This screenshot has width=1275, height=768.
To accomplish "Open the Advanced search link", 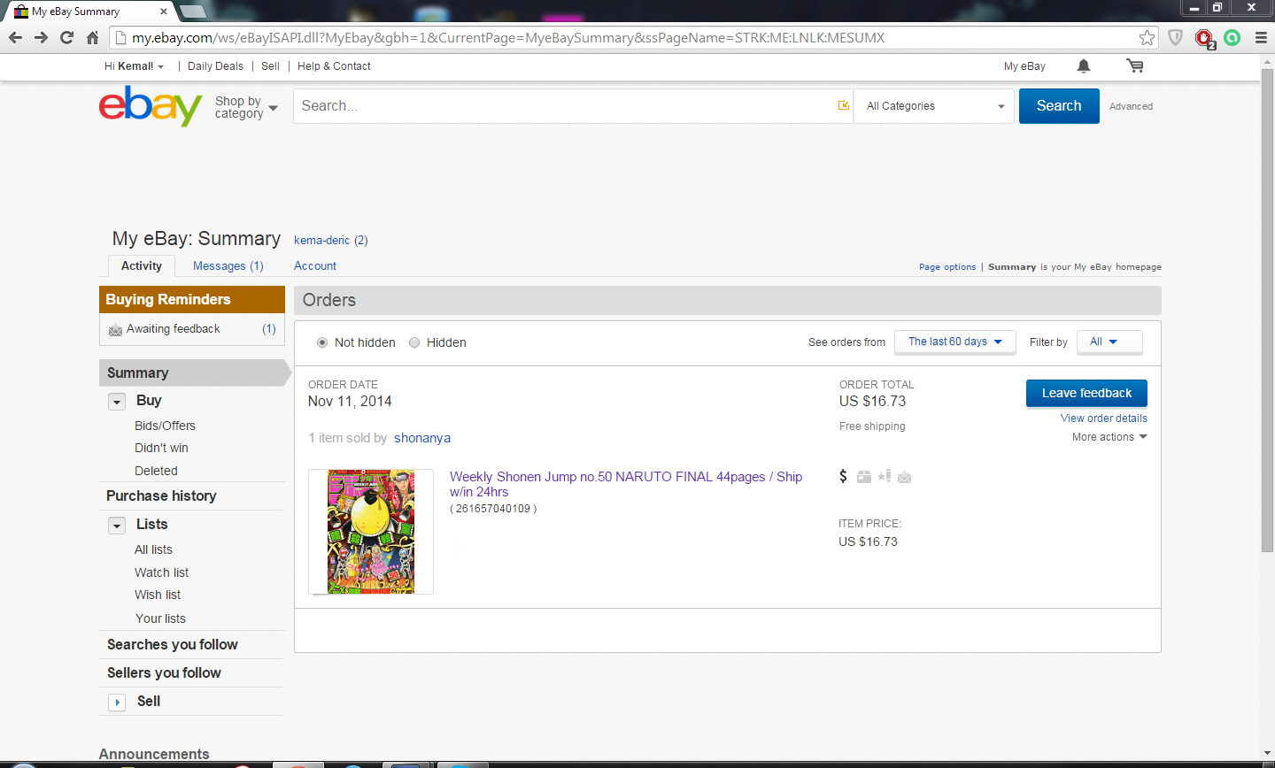I will tap(1131, 106).
